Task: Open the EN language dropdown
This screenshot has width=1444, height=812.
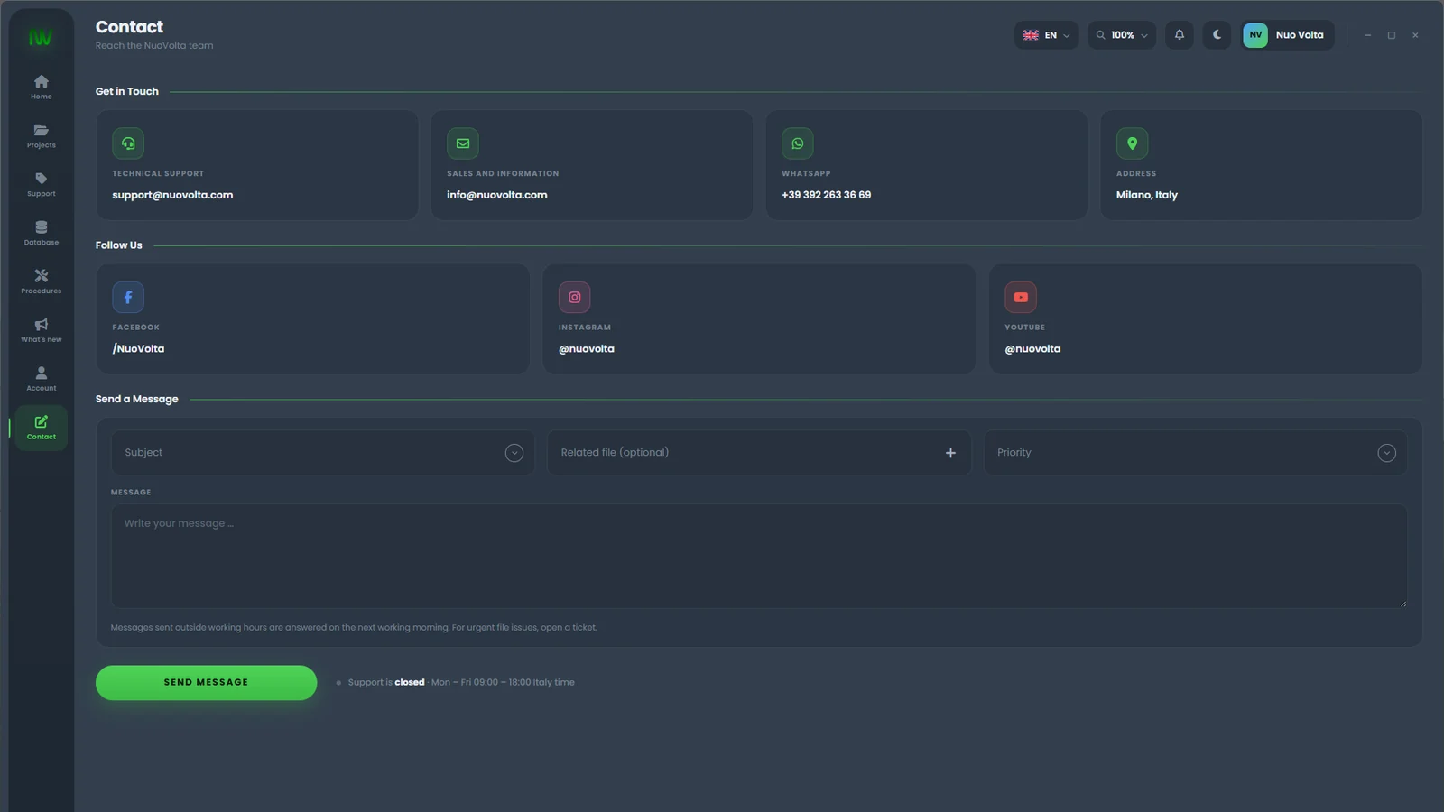Action: tap(1046, 35)
